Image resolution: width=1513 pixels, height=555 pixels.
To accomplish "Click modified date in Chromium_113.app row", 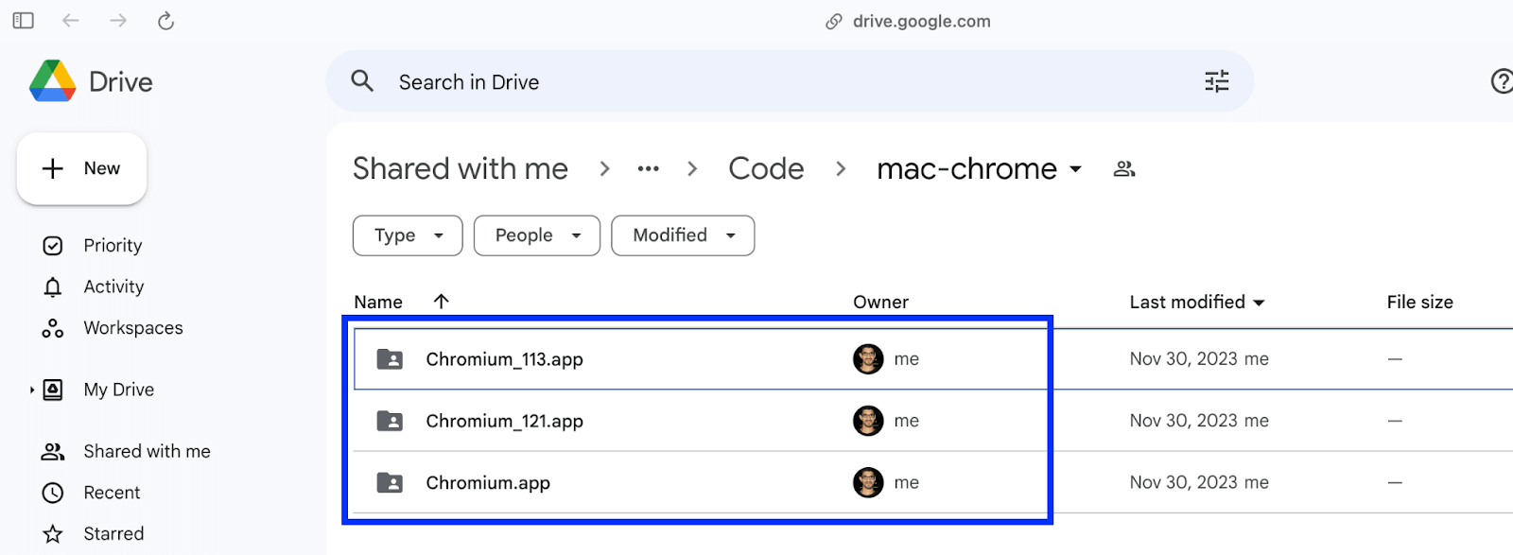I will point(1199,359).
